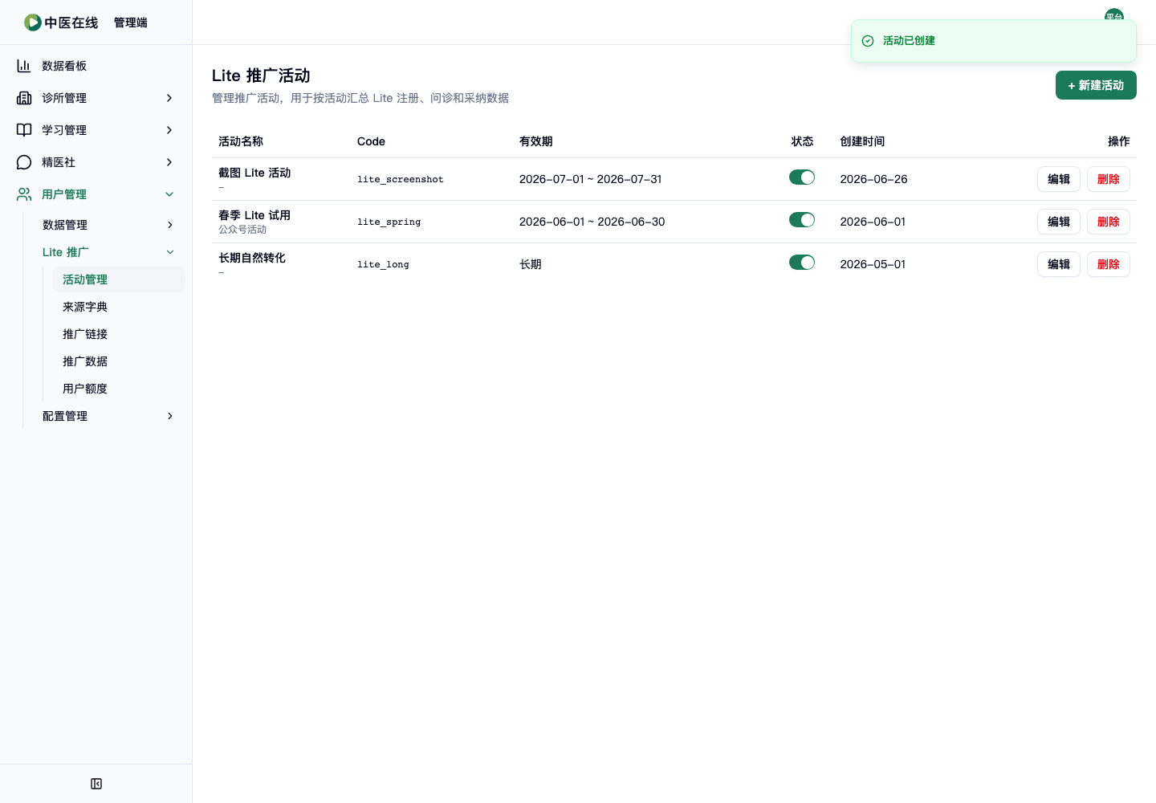Open 来源字典 menu item
The image size is (1156, 803).
tap(119, 307)
